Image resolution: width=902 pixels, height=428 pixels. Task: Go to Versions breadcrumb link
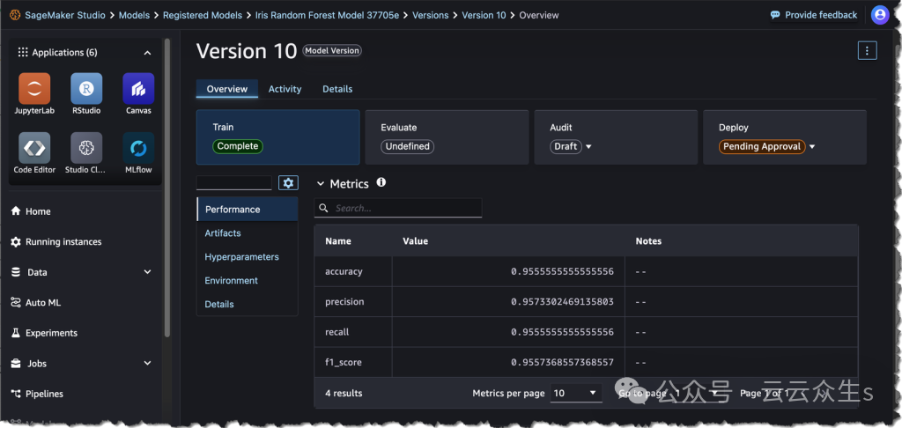(430, 16)
